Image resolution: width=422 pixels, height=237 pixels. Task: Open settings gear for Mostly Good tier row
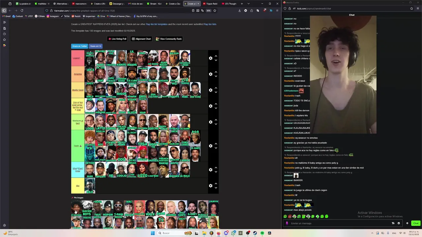211,90
